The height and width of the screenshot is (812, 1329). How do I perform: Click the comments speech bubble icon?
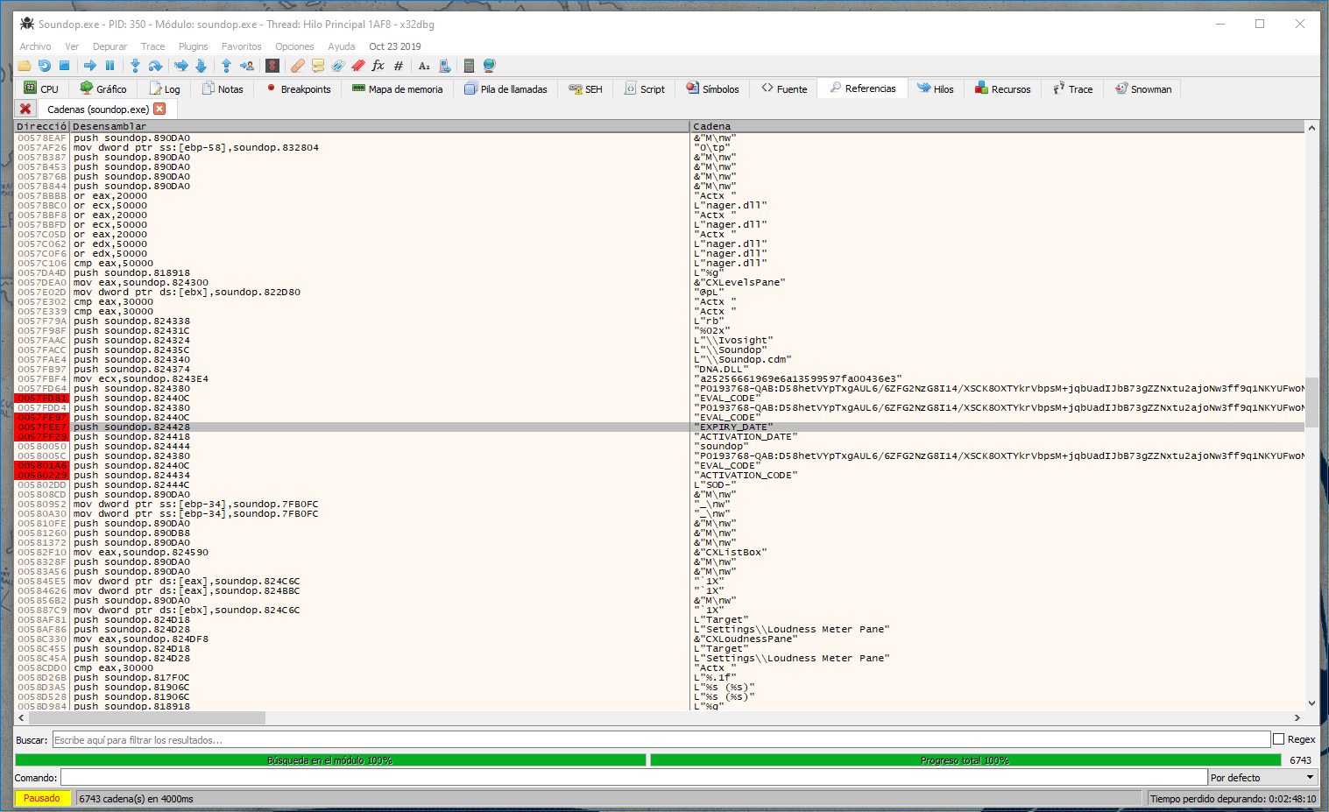coord(318,66)
